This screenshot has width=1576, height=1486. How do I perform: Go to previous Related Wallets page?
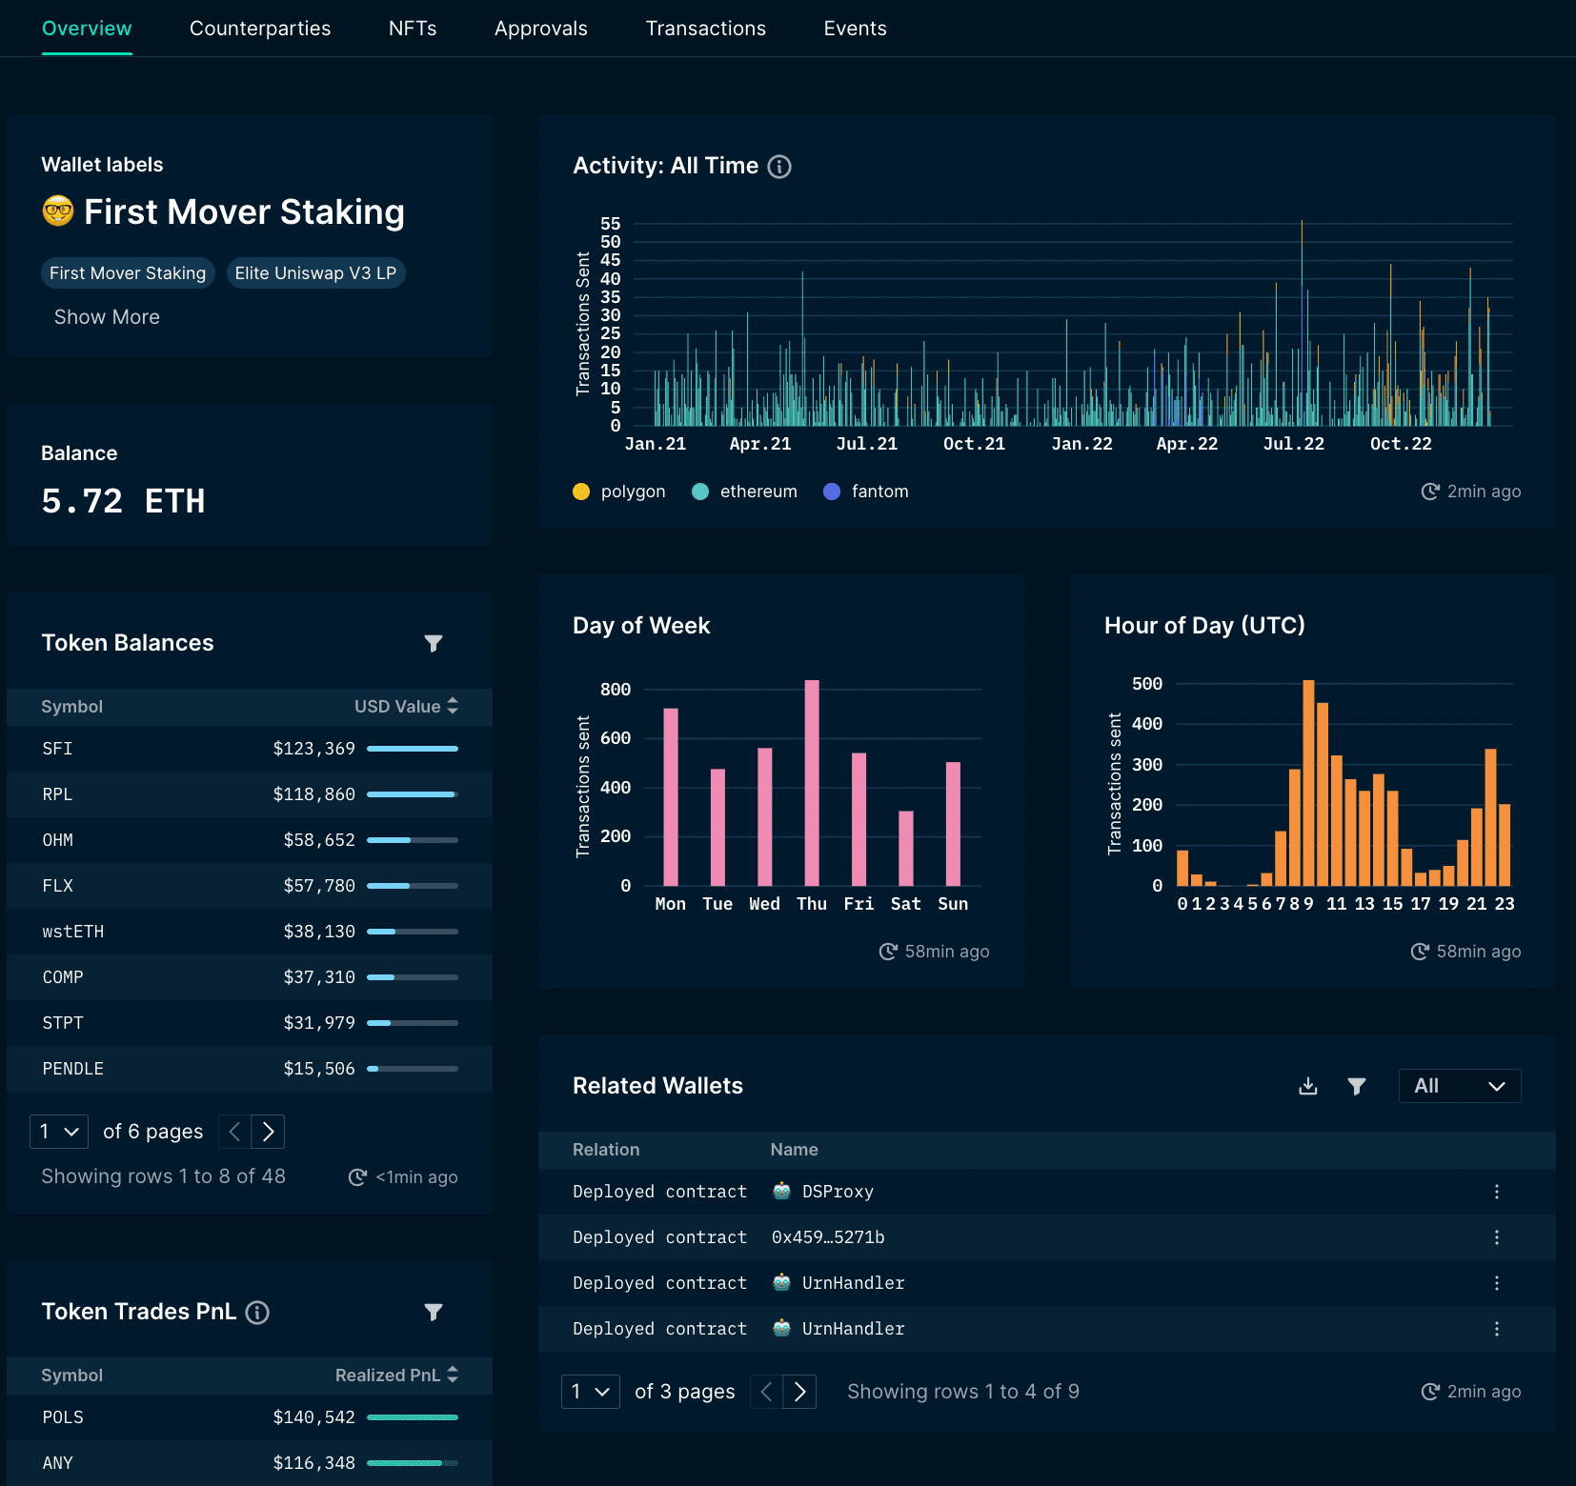pyautogui.click(x=766, y=1392)
